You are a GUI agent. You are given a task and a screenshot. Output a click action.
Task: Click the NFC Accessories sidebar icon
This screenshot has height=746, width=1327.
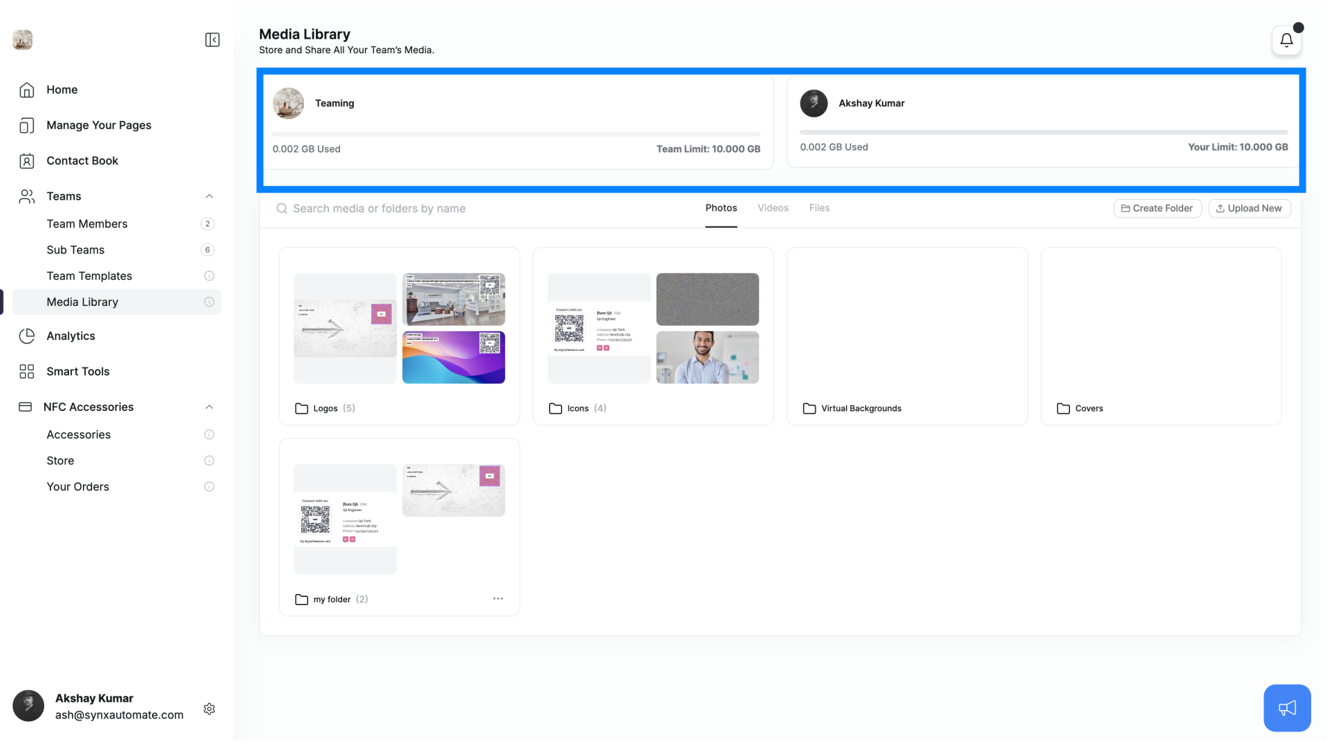(26, 407)
